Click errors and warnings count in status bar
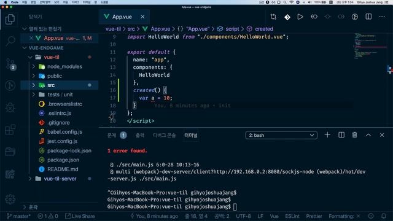 (x=48, y=216)
